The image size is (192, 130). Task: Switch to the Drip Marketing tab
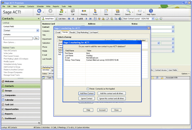(83, 32)
